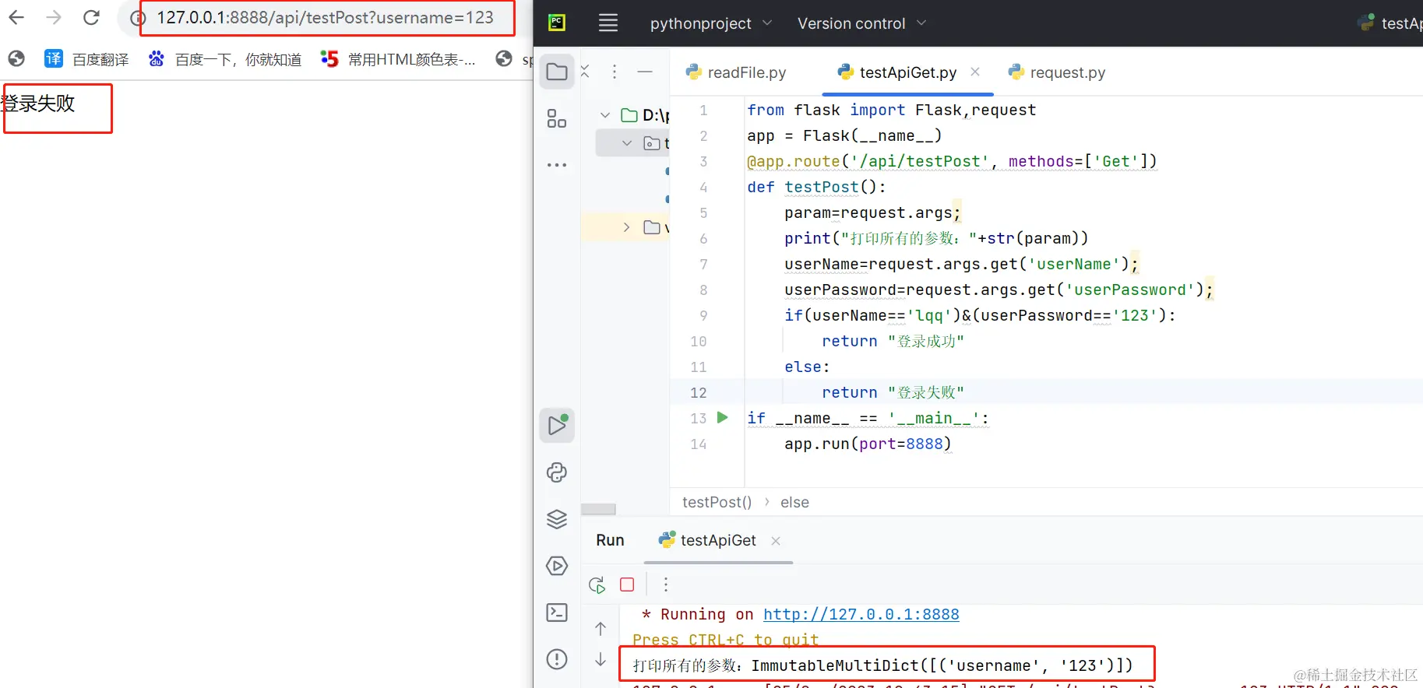Switch to the request.py tab

(1057, 72)
